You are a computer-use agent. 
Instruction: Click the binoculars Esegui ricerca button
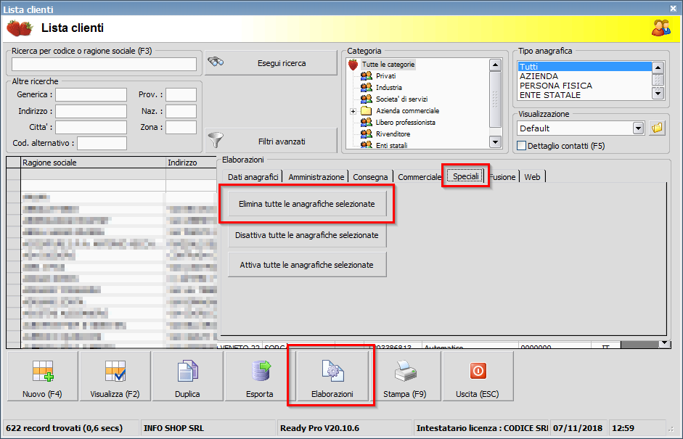[x=271, y=63]
